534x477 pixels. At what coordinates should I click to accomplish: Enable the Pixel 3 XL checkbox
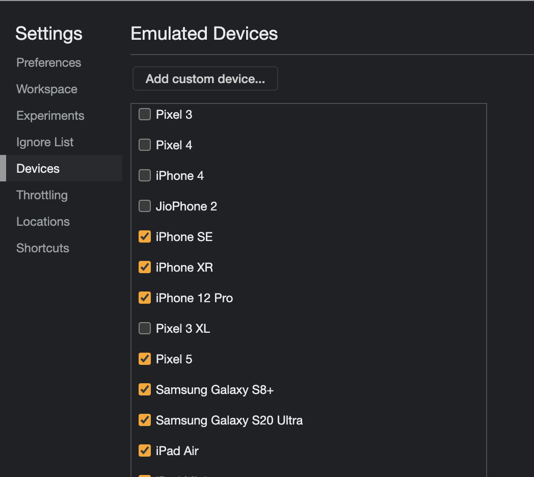click(145, 329)
